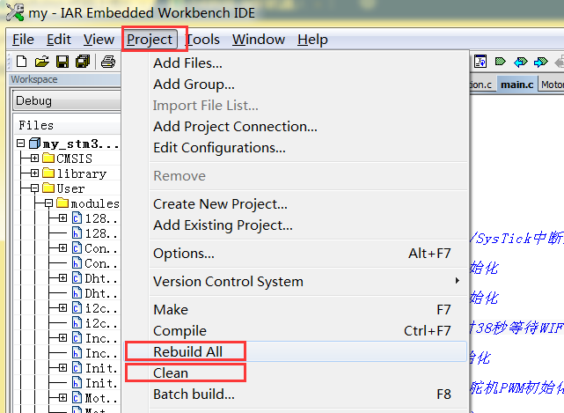The width and height of the screenshot is (564, 413).
Task: Click the IAR application icon in title bar
Action: (15, 12)
